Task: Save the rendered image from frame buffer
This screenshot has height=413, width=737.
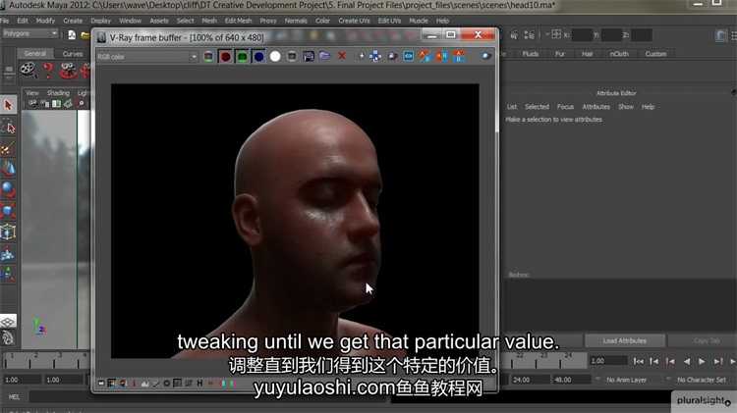Action: 309,57
